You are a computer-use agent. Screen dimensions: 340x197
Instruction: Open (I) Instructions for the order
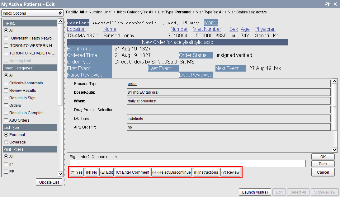click(x=206, y=172)
